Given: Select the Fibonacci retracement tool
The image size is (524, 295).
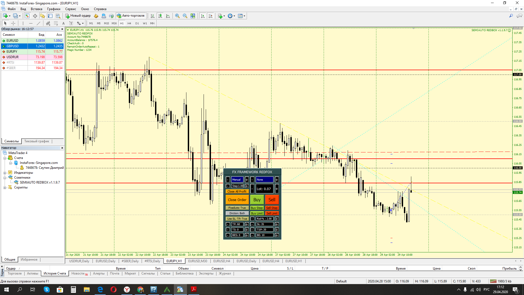Looking at the screenshot, I should point(56,23).
